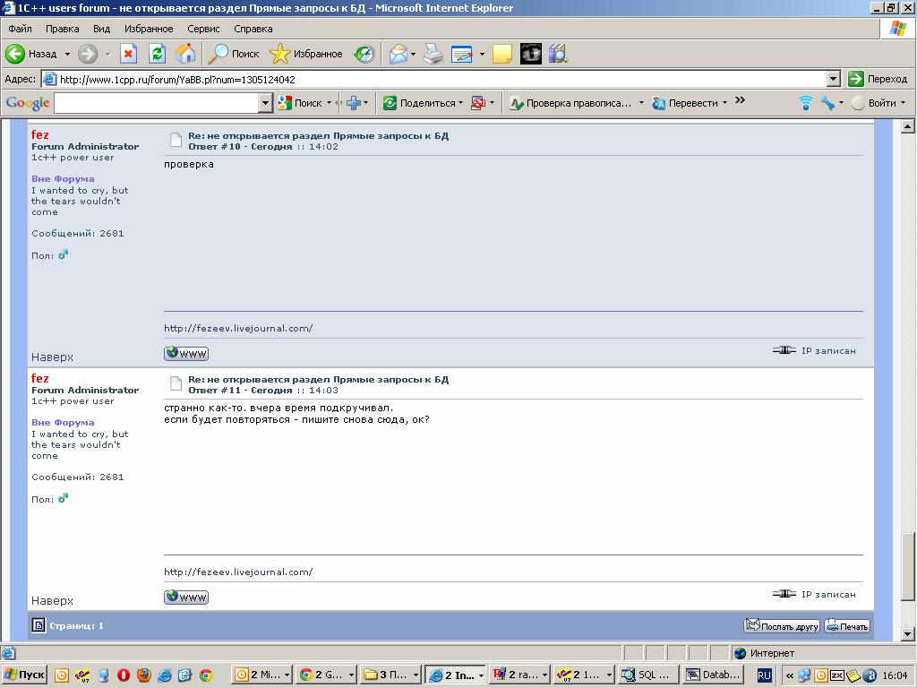Click the Google toolbar search input field
This screenshot has width=917, height=688.
coord(157,103)
